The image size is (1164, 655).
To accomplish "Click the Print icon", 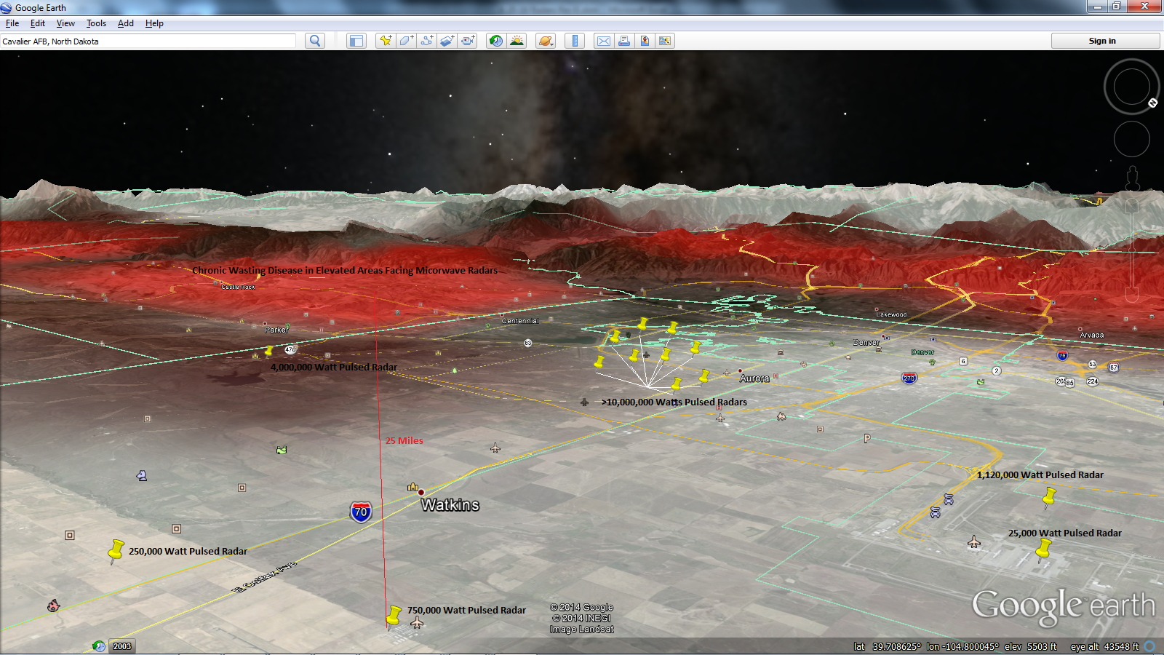I will [x=623, y=41].
